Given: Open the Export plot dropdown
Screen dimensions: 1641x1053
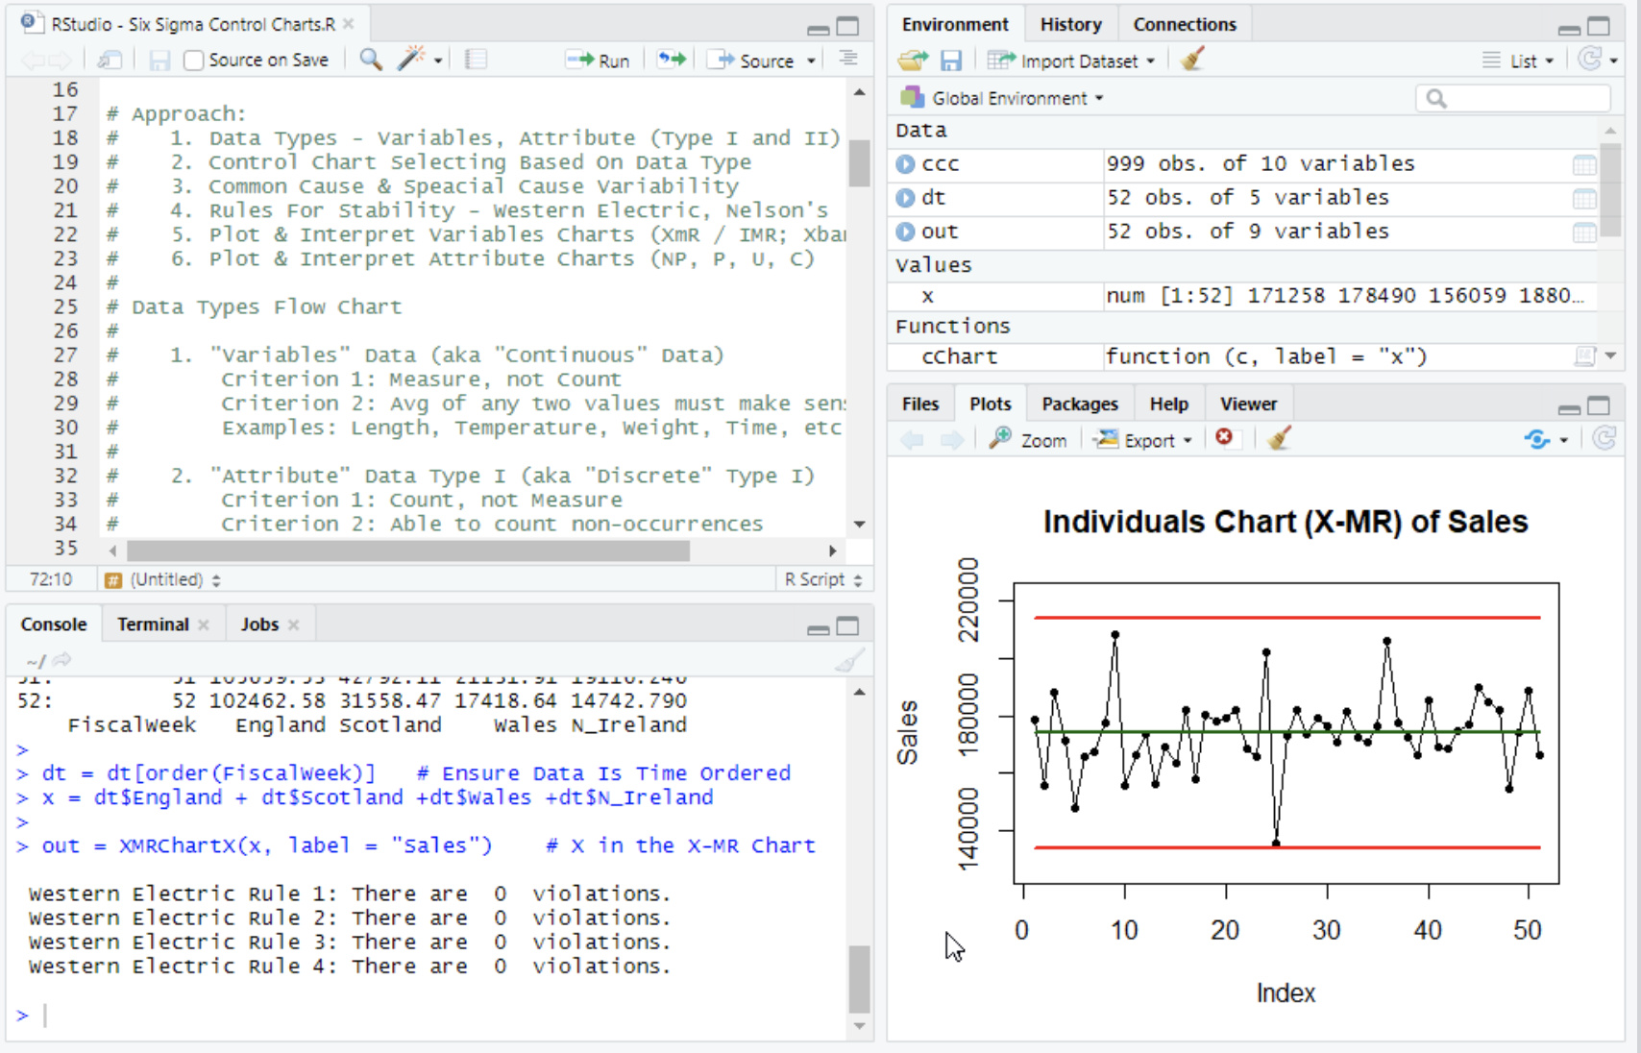Looking at the screenshot, I should pos(1144,440).
